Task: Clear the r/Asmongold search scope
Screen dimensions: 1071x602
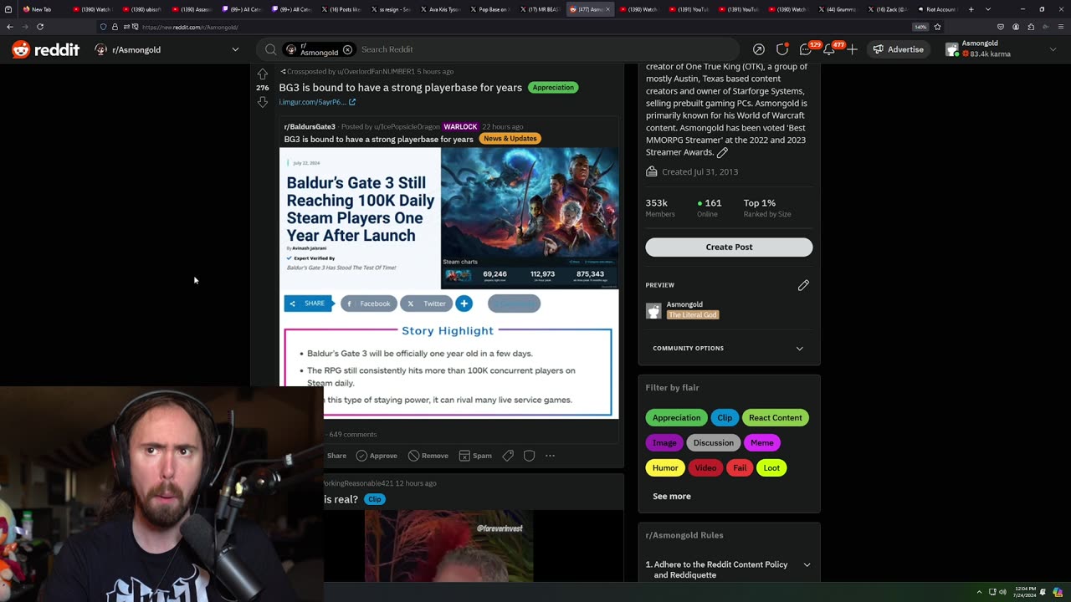Action: click(347, 49)
